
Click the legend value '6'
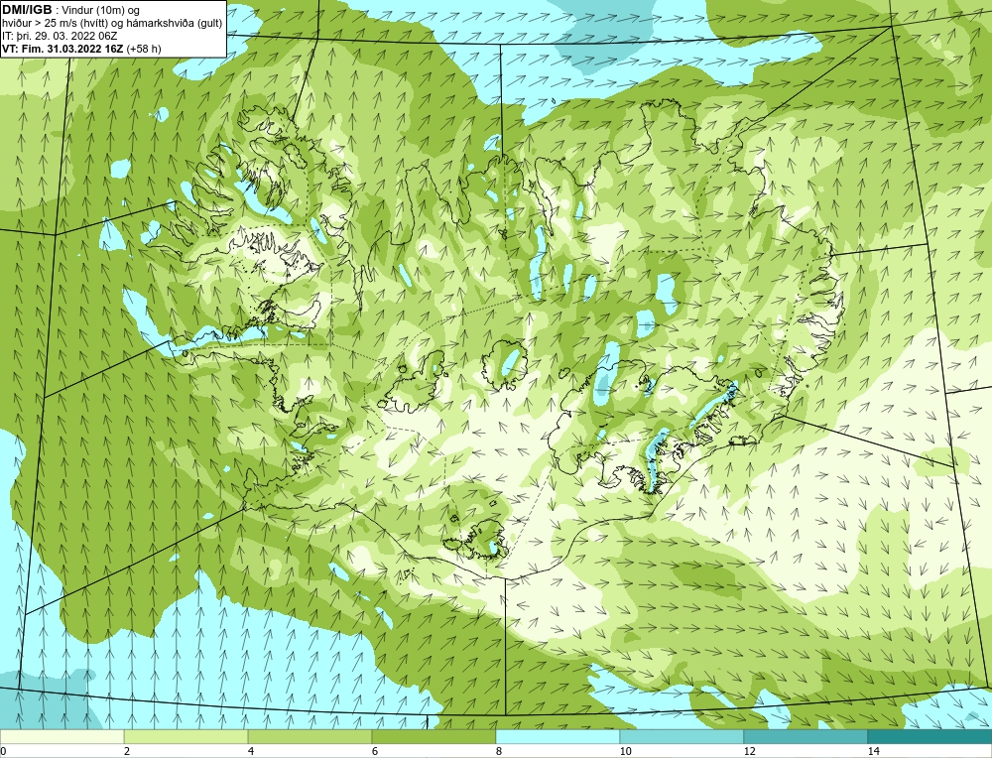coord(375,751)
